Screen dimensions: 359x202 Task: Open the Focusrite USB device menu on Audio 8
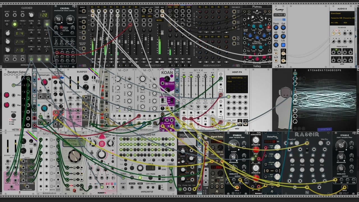click(343, 18)
